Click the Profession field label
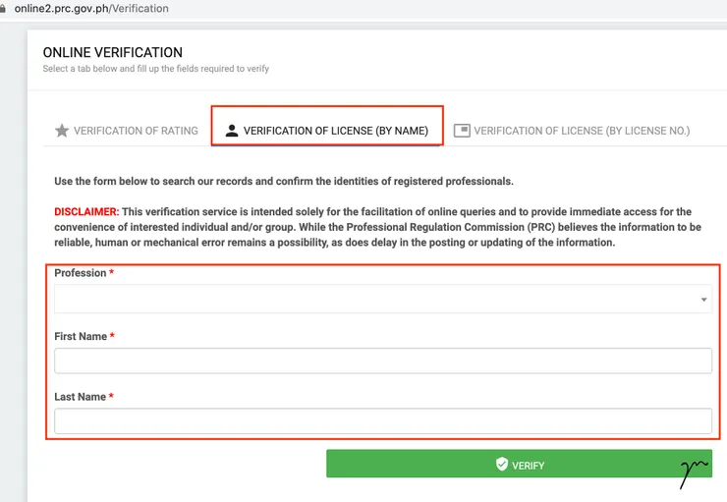 tap(80, 273)
